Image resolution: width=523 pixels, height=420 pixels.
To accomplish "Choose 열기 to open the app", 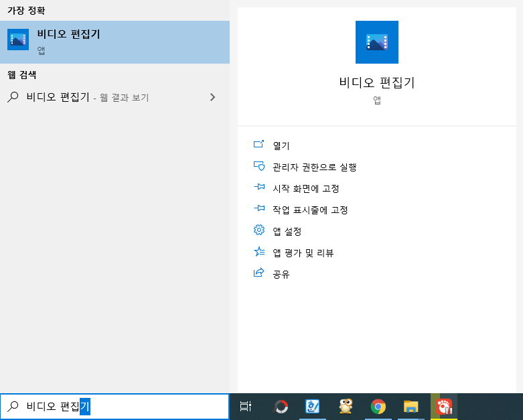I will click(x=281, y=146).
